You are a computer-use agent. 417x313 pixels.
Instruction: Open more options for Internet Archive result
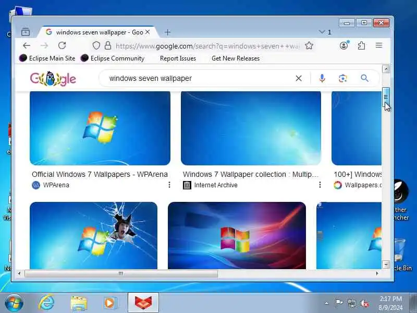pyautogui.click(x=320, y=185)
